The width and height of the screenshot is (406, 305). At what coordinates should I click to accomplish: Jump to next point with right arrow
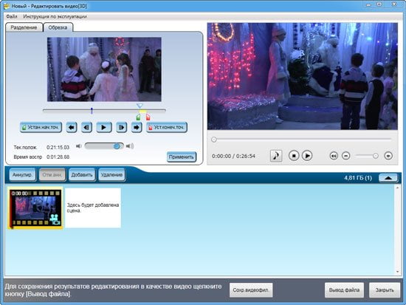[x=137, y=127]
